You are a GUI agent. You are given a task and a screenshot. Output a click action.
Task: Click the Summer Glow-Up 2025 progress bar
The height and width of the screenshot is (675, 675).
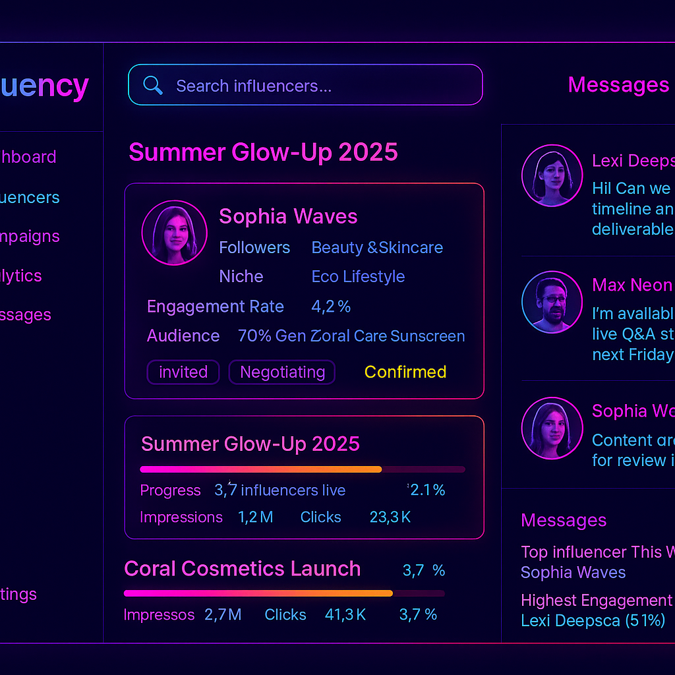click(303, 469)
